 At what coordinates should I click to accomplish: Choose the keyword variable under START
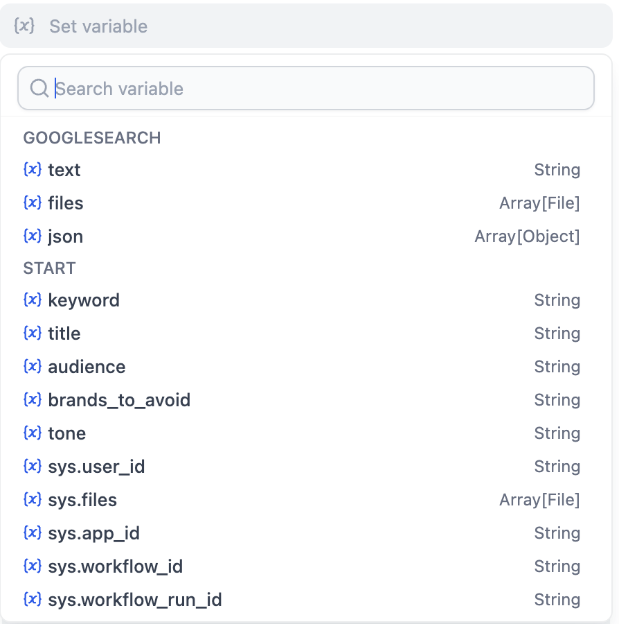[x=84, y=300]
